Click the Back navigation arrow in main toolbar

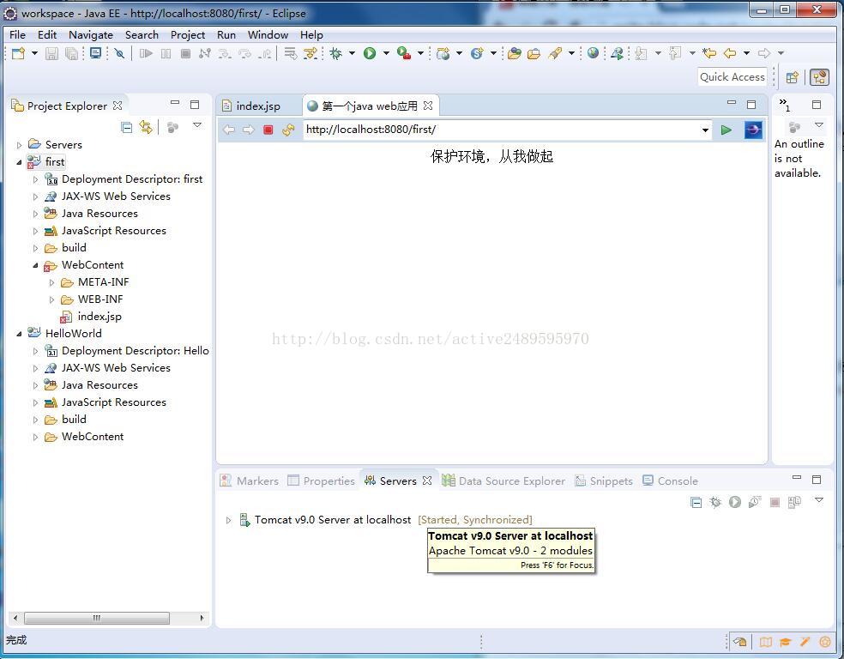(x=730, y=52)
